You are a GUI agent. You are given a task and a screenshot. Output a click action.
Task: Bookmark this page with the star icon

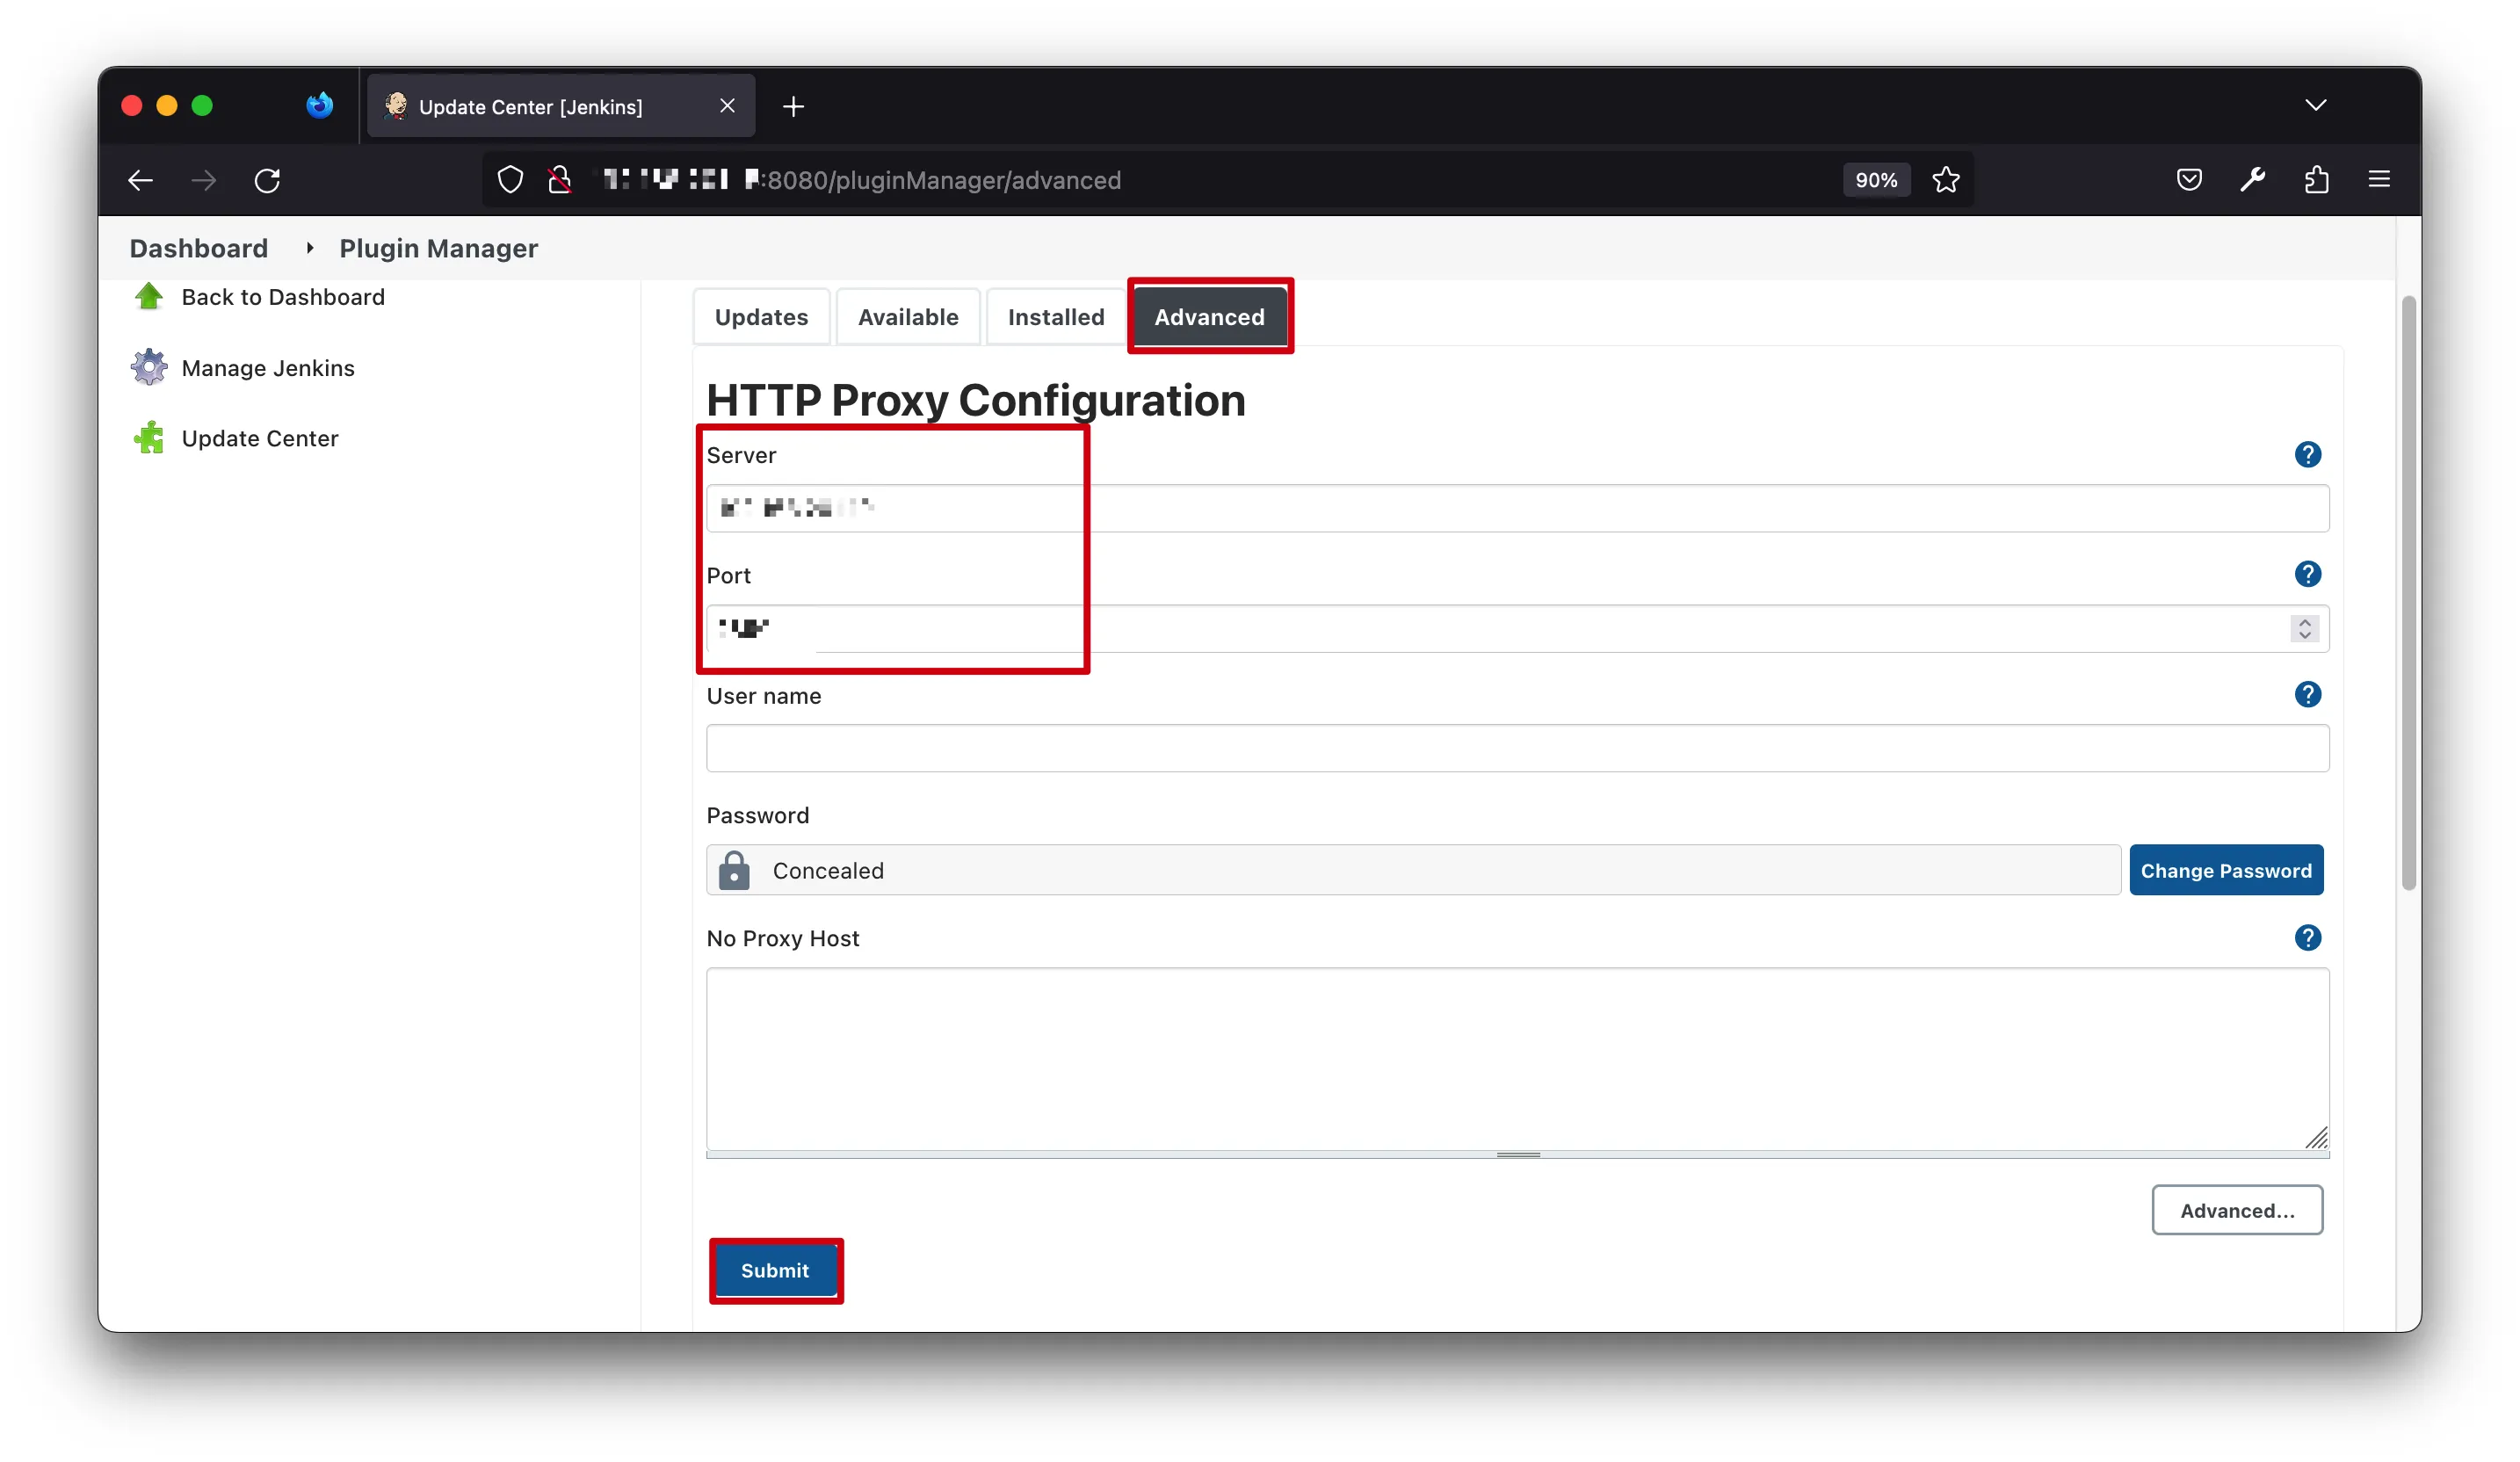coord(1945,180)
